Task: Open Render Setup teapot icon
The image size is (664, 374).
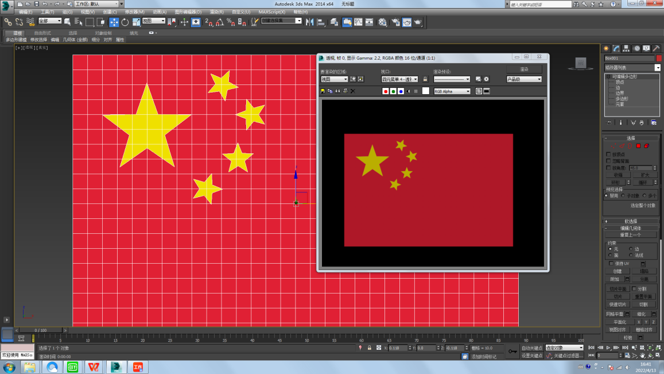Action: (395, 22)
